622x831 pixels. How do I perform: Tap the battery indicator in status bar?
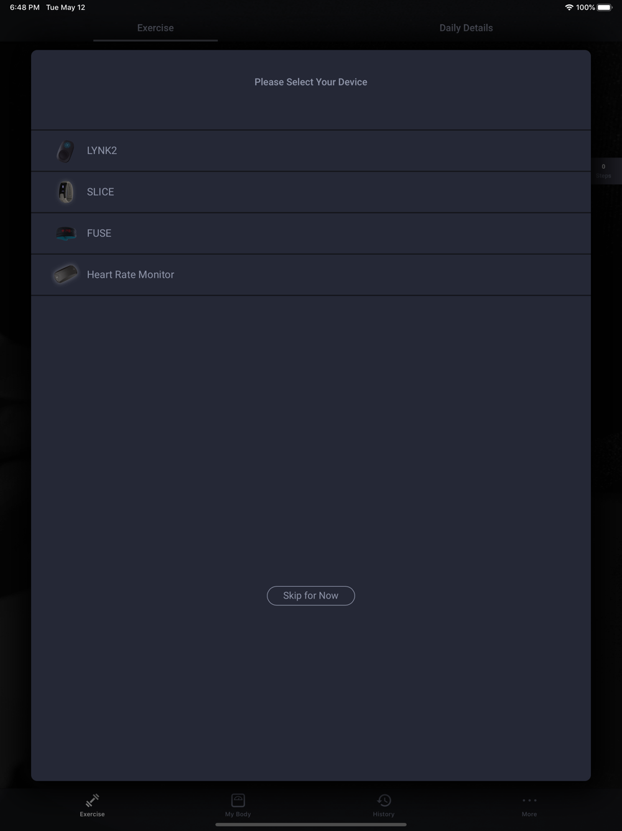605,7
